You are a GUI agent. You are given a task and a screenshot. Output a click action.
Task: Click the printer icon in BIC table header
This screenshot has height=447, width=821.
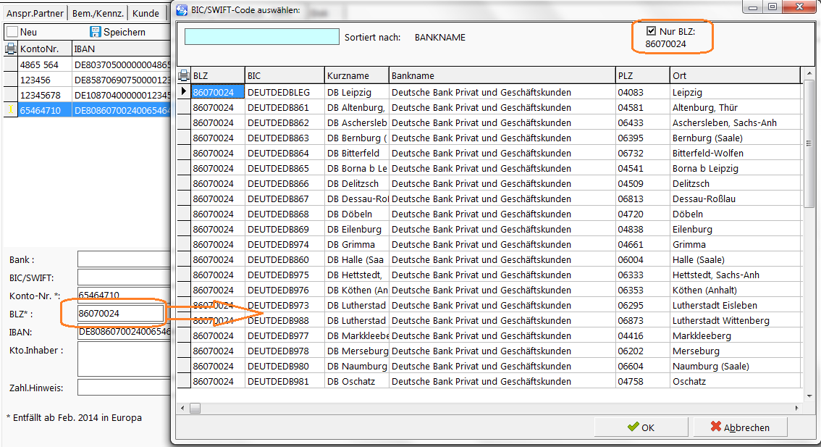pos(184,75)
